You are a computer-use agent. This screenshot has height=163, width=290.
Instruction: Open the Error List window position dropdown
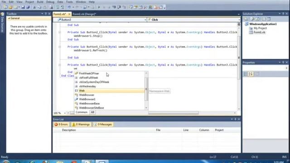pyautogui.click(x=232, y=119)
